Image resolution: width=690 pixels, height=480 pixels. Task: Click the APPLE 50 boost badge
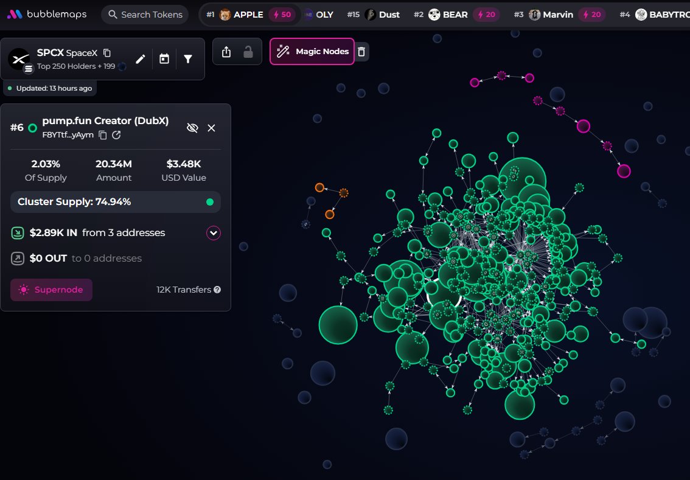pyautogui.click(x=282, y=15)
